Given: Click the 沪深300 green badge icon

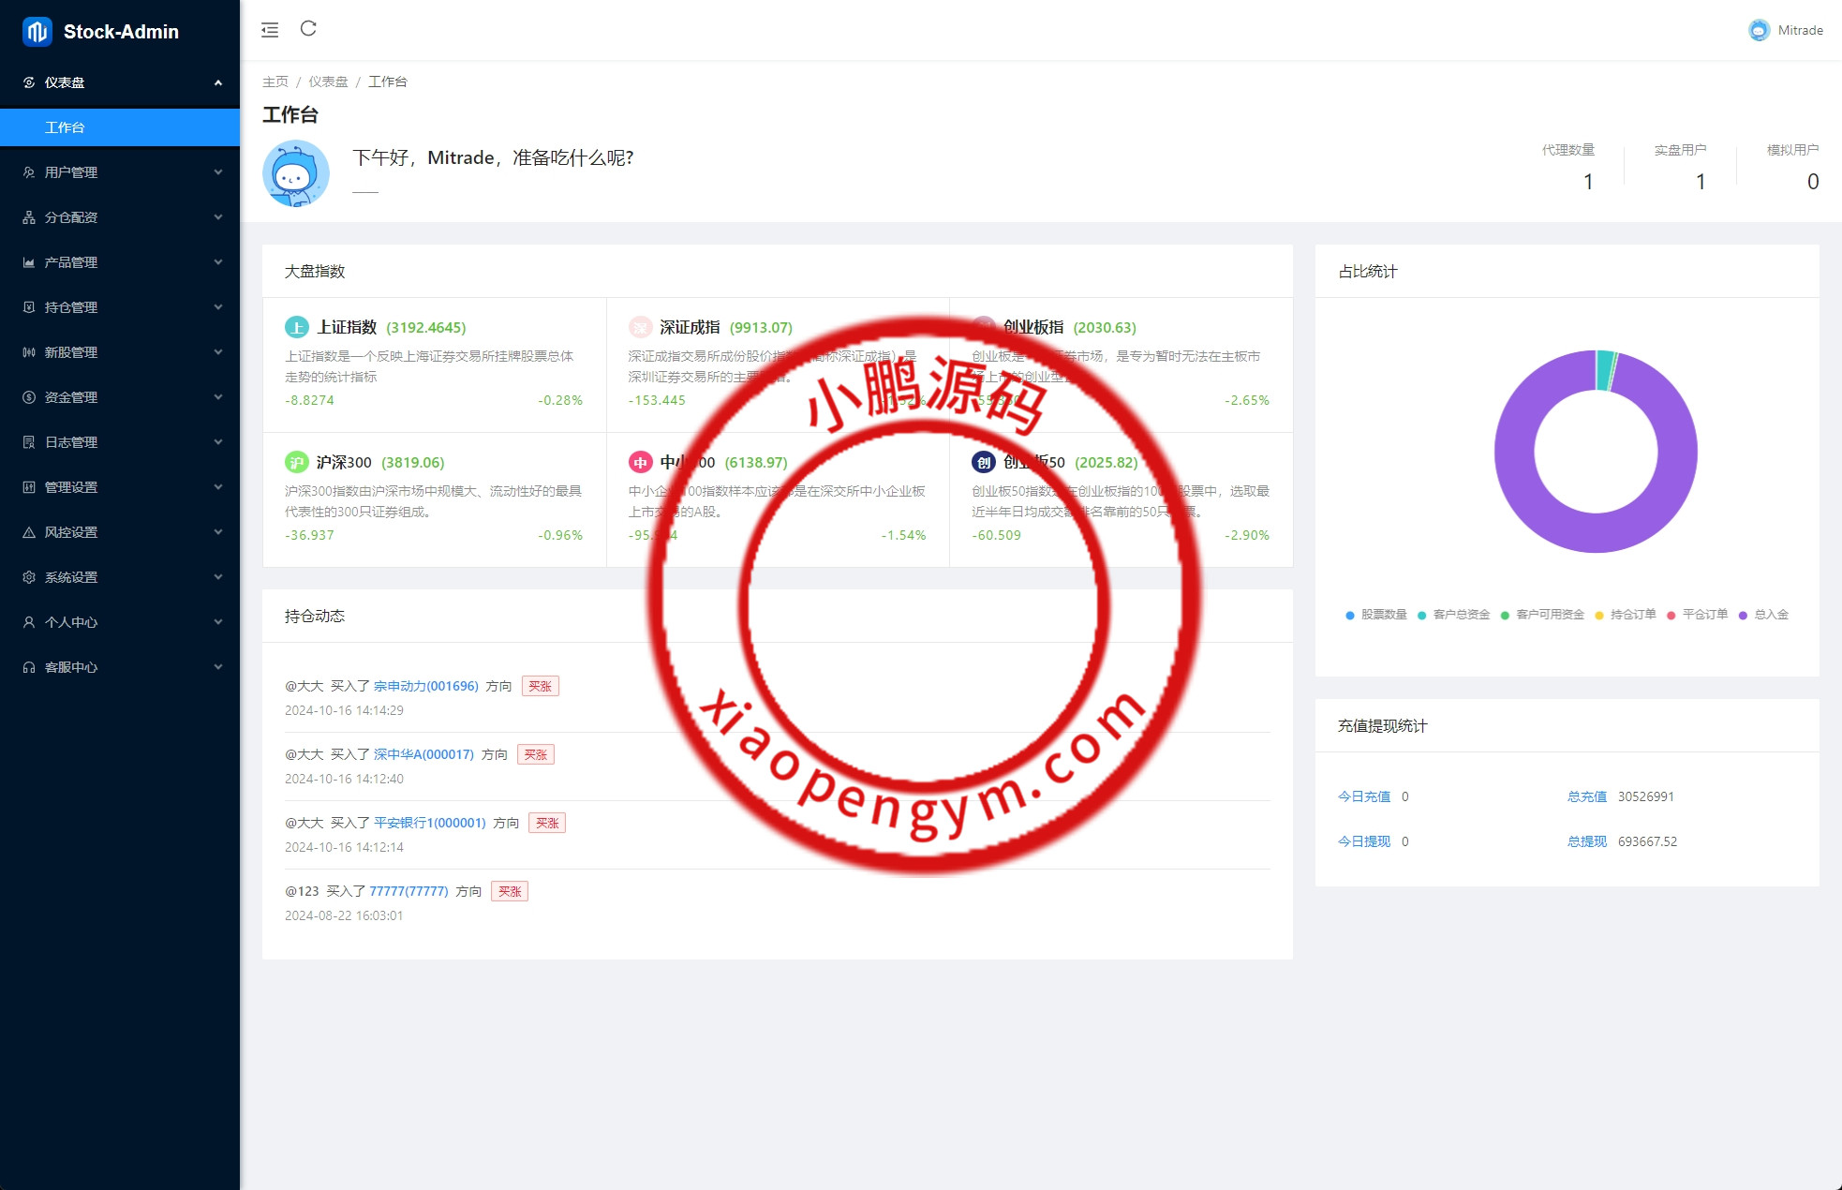Looking at the screenshot, I should click(x=296, y=462).
